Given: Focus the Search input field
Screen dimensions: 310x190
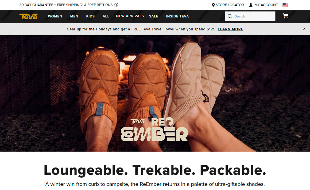Looking at the screenshot, I should [250, 16].
